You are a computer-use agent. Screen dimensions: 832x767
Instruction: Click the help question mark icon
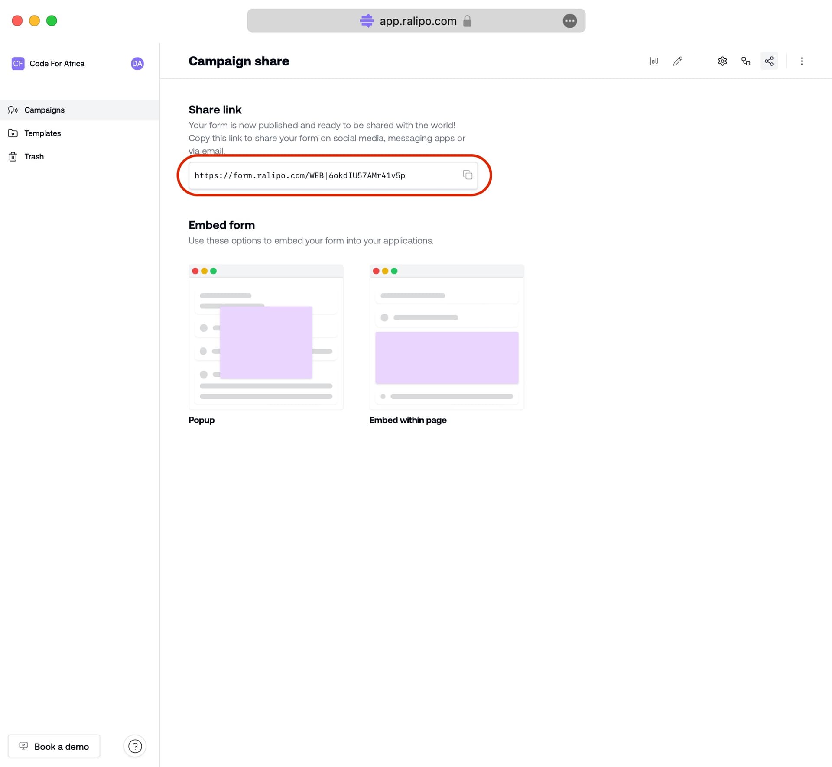pos(135,745)
